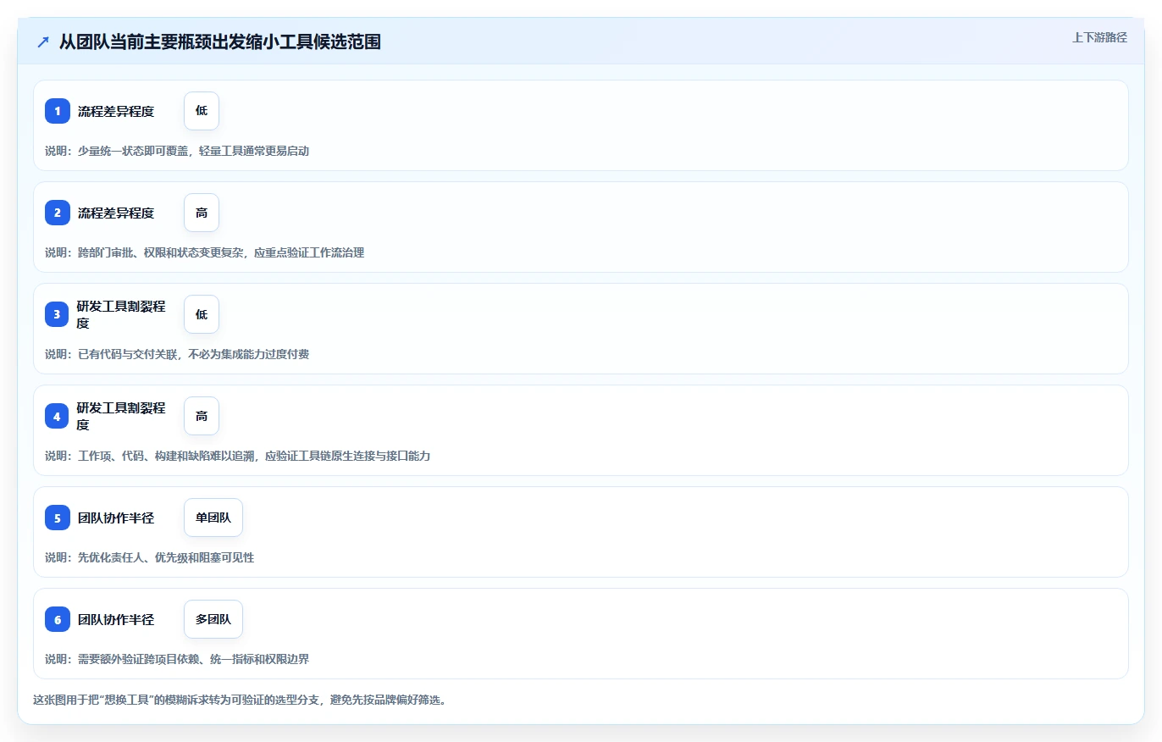
Task: Select the number 2 step badge
Action: (58, 213)
